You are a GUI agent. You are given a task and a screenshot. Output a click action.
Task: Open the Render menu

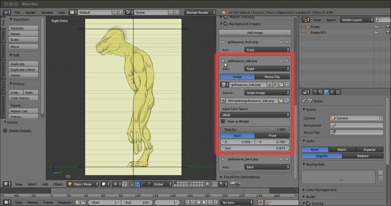[x=30, y=13]
